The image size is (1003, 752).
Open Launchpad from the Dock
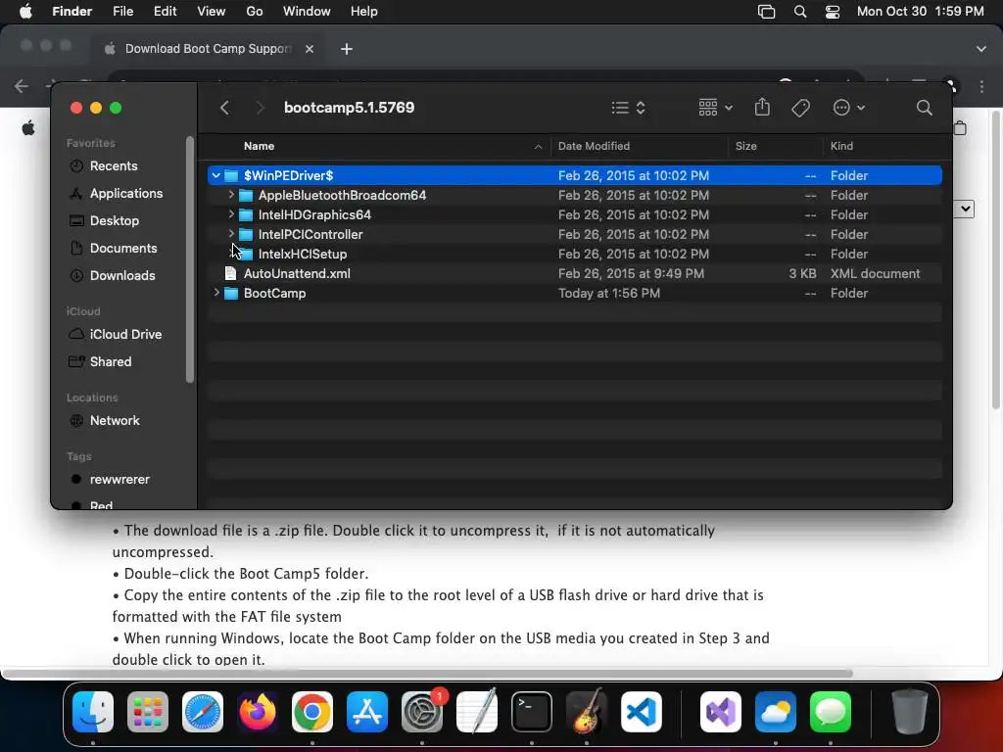[x=148, y=712]
